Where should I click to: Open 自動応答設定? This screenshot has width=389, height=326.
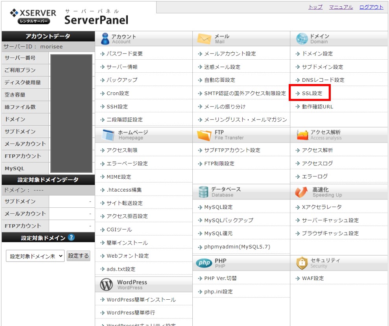219,80
